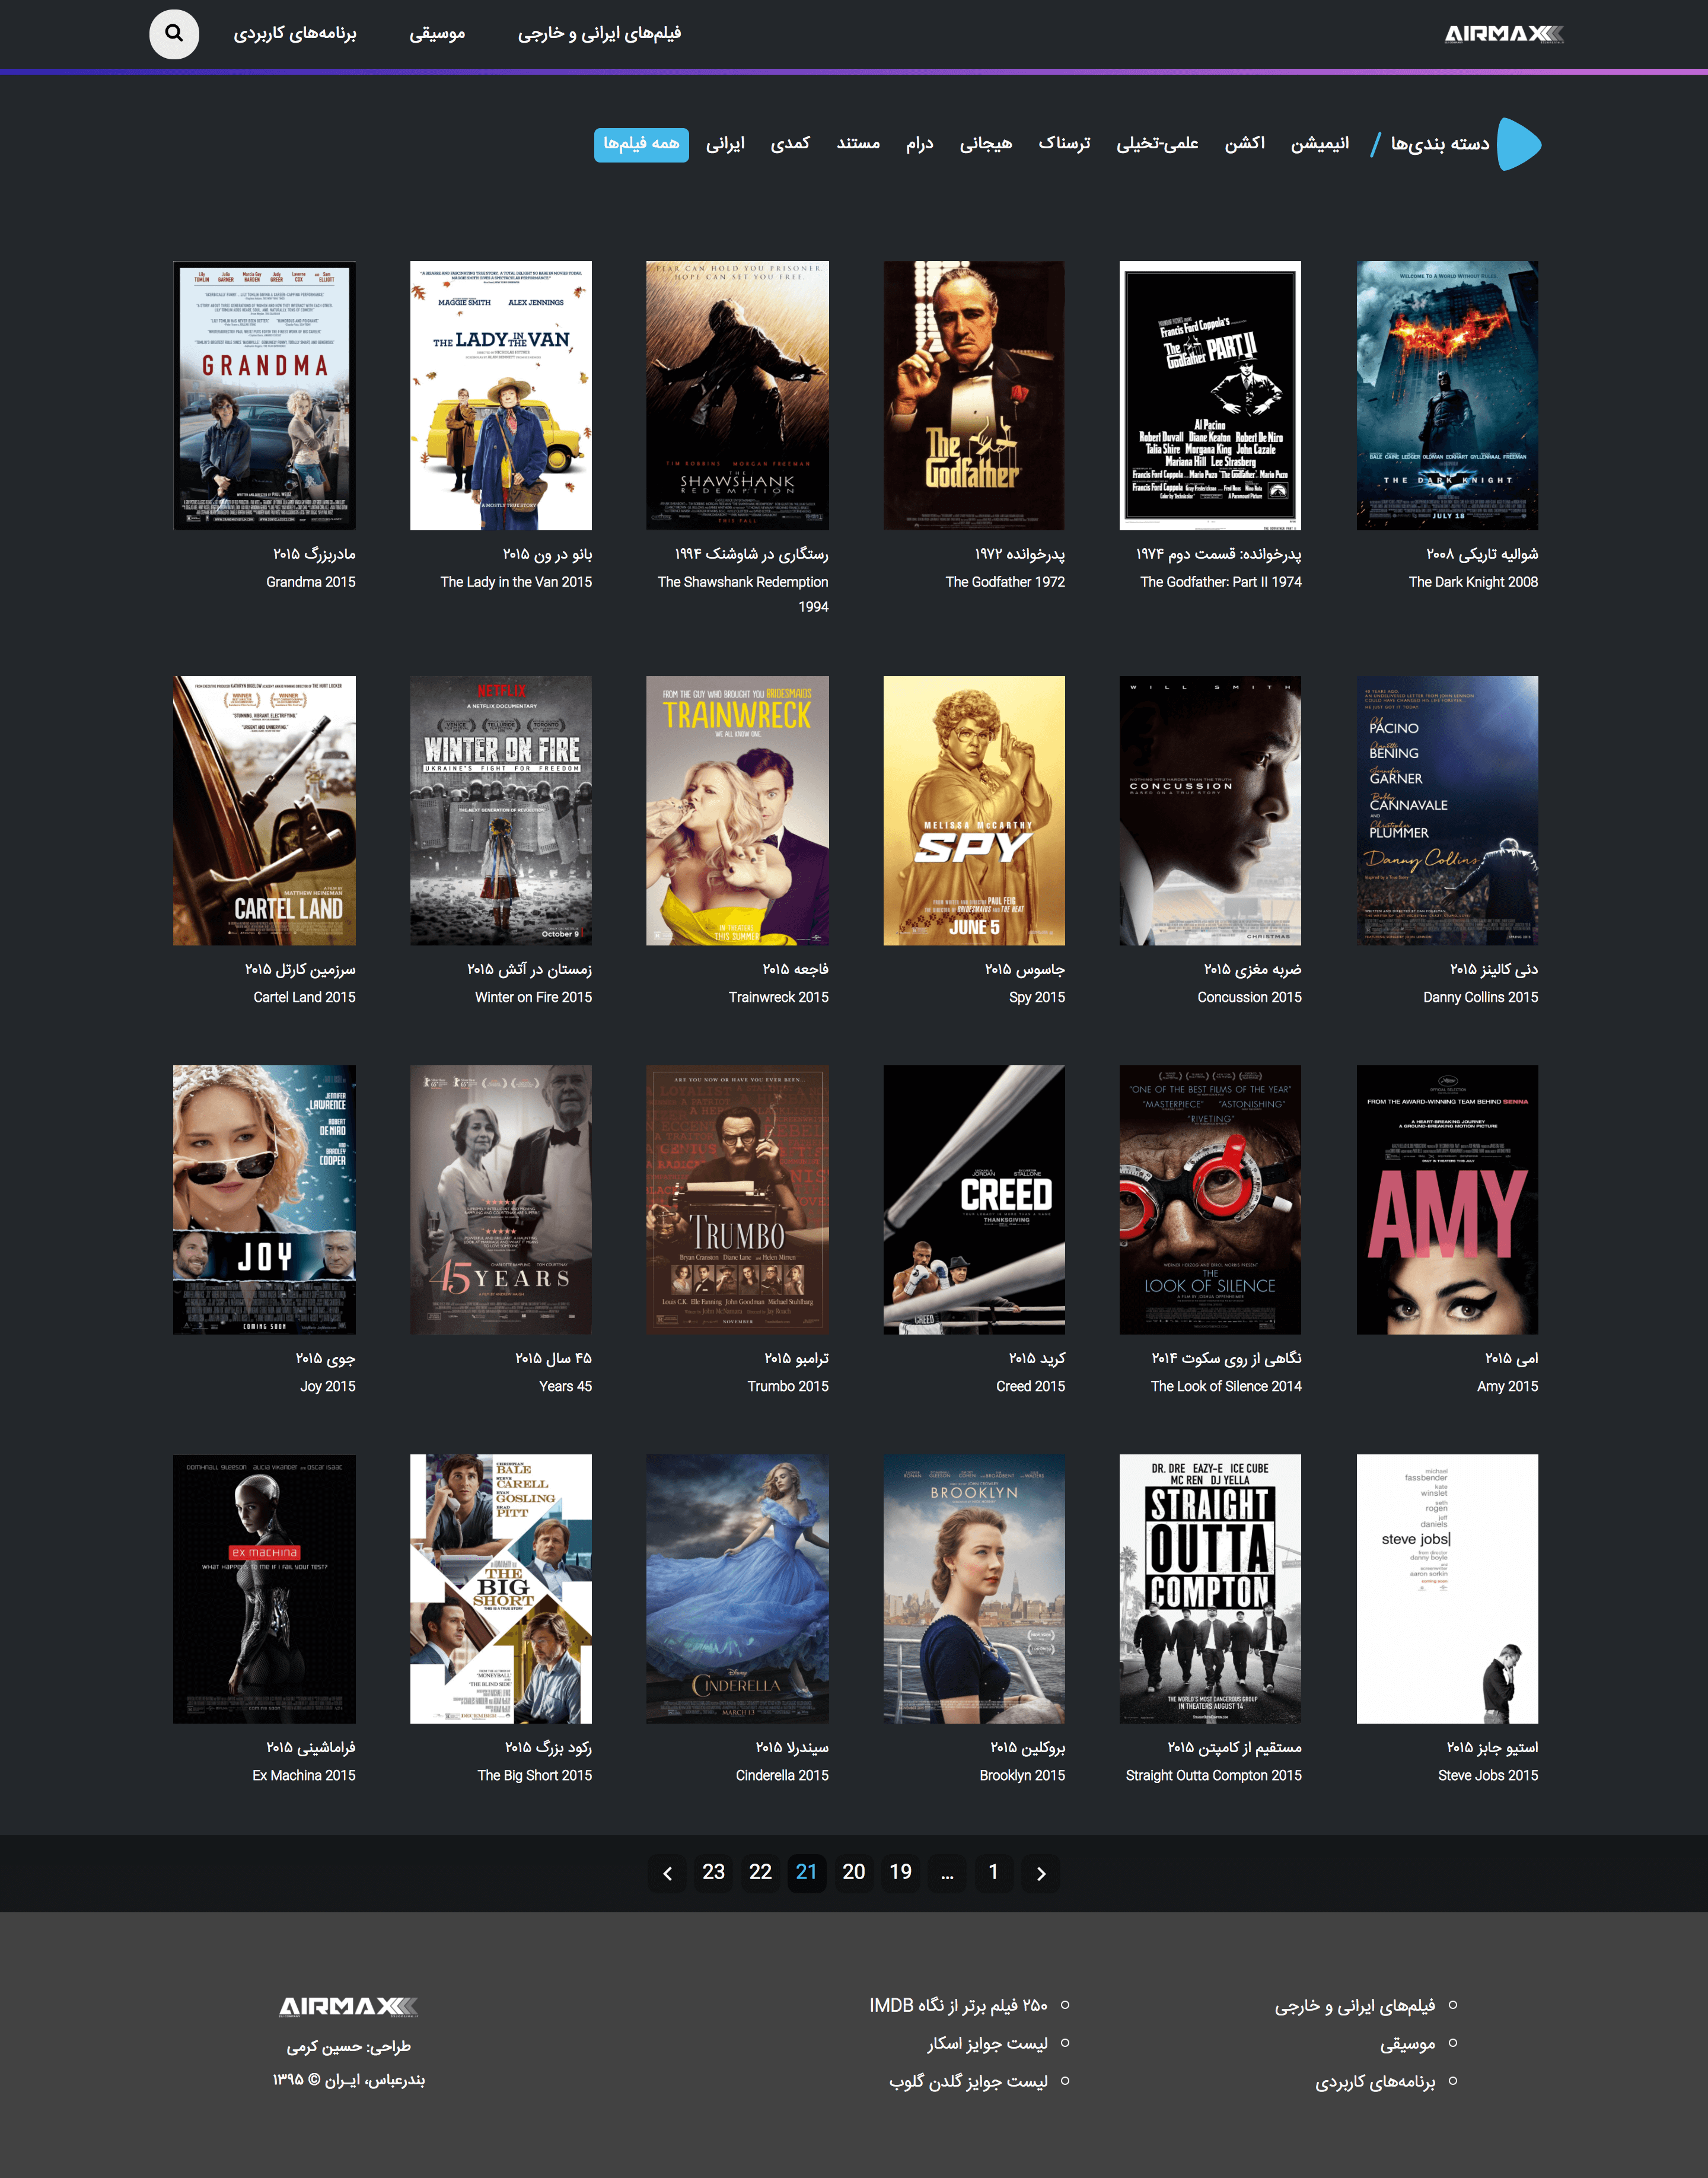Open the Spy movie poster
The width and height of the screenshot is (1708, 2178).
coord(974,811)
